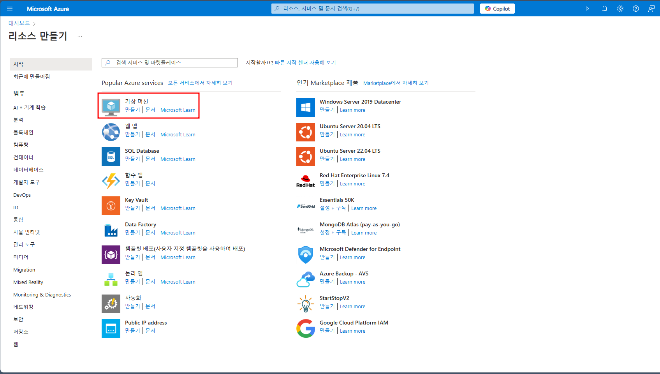Screen dimensions: 660x374
Task: Click the Azure Backup AVS cloud icon
Action: click(x=306, y=279)
